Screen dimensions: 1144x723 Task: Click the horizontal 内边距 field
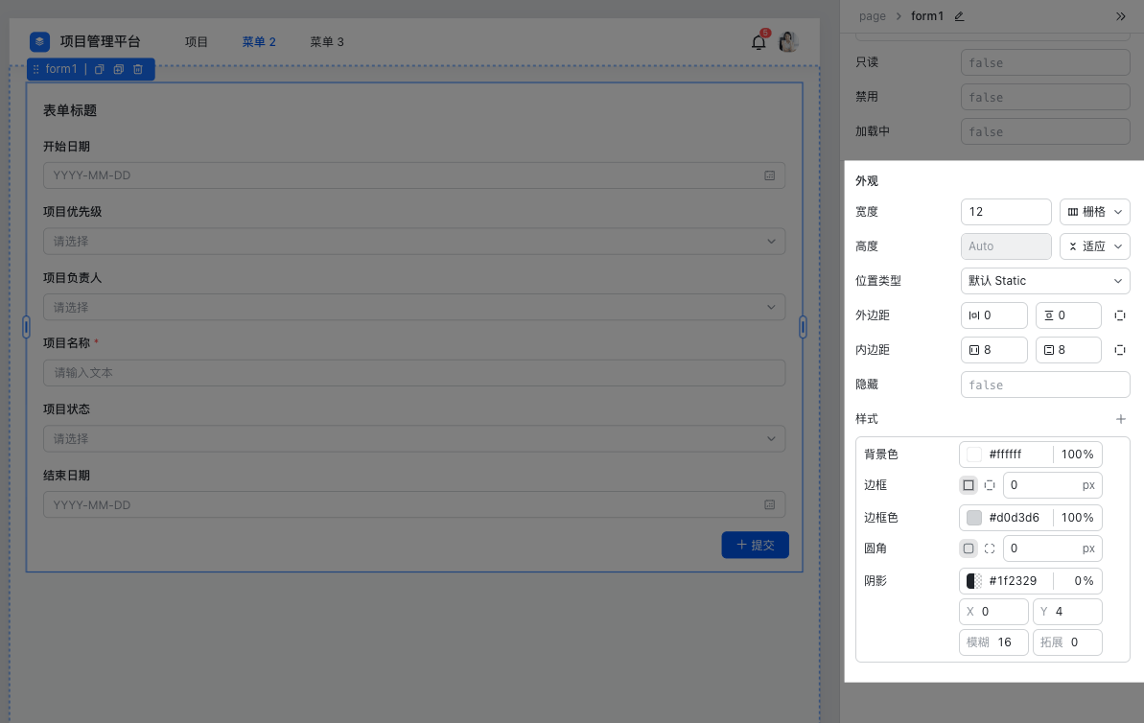pos(993,350)
